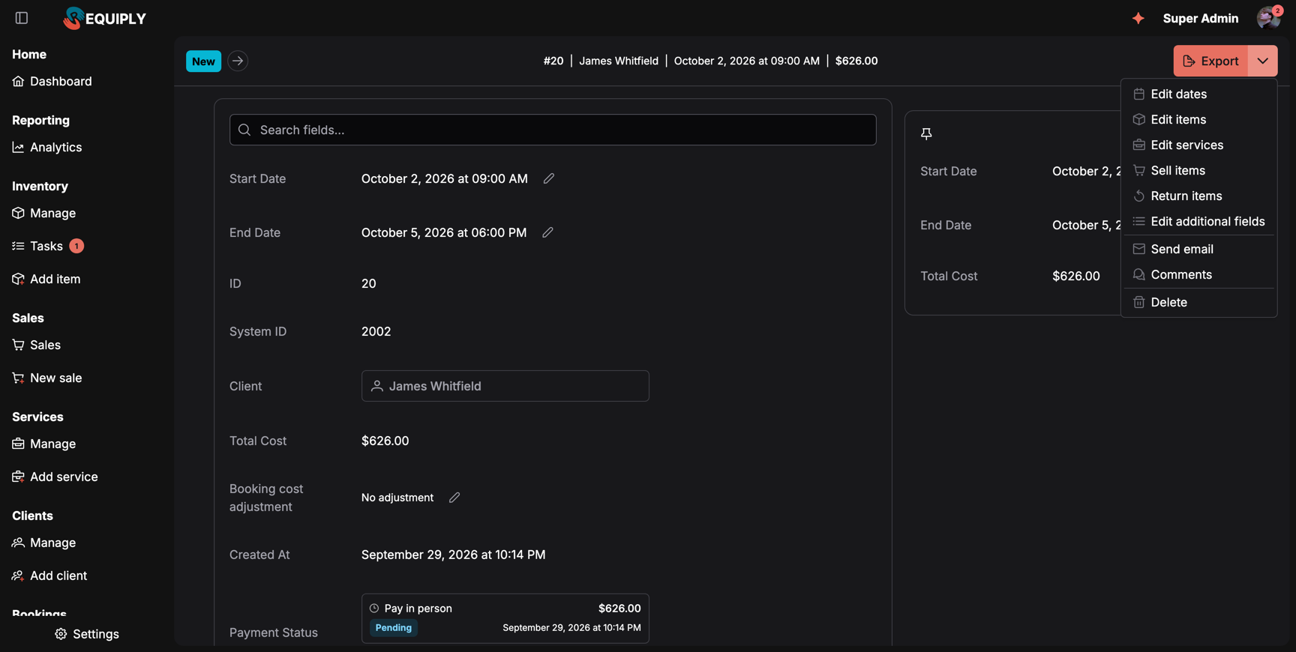Viewport: 1296px width, 652px height.
Task: Edit Start Date with pencil icon
Action: pos(549,178)
